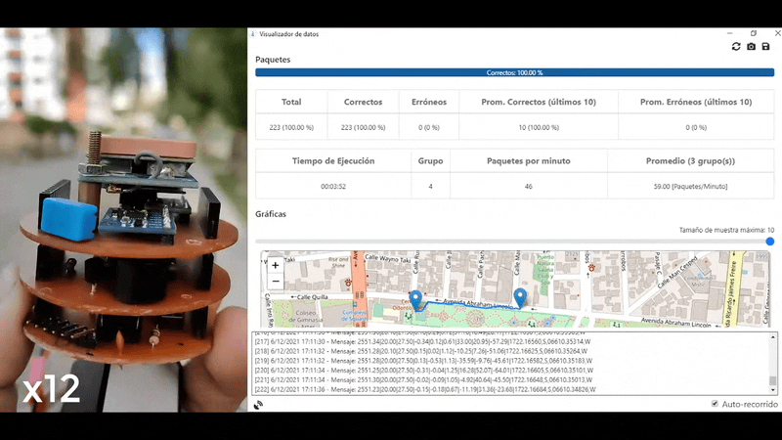This screenshot has width=782, height=440.
Task: Click the Calle Quilla label on map
Action: 312,297
